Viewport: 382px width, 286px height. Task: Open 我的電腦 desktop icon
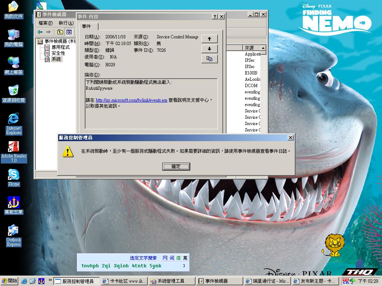(14, 38)
